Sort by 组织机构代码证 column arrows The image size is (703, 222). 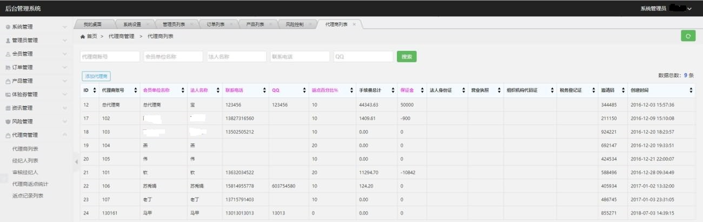[x=552, y=90]
